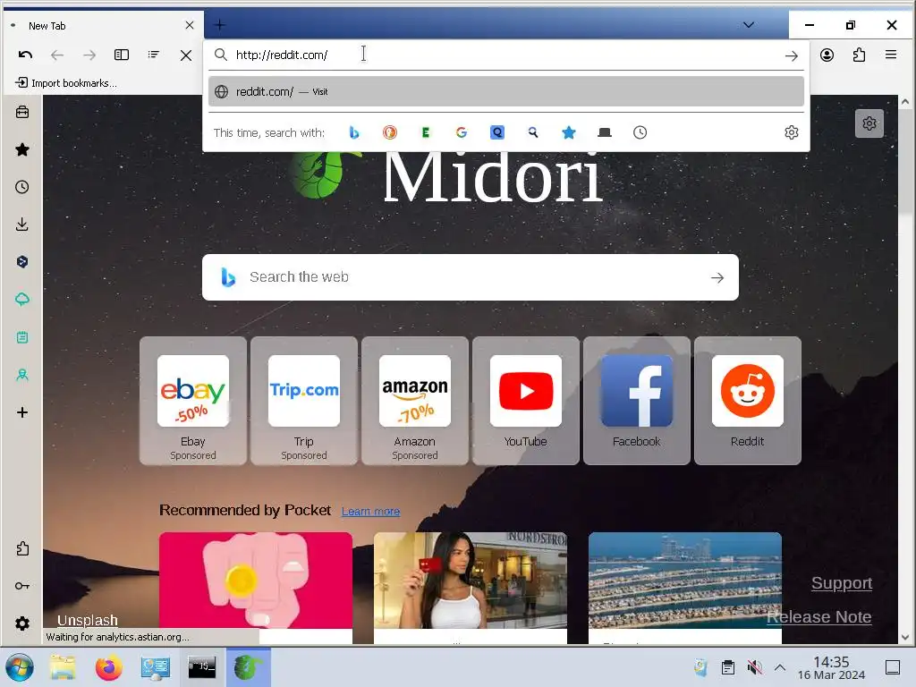Click the Go arrow in address bar
916x687 pixels.
(x=792, y=55)
